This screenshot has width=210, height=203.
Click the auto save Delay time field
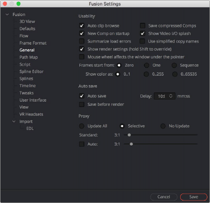coord(165,96)
